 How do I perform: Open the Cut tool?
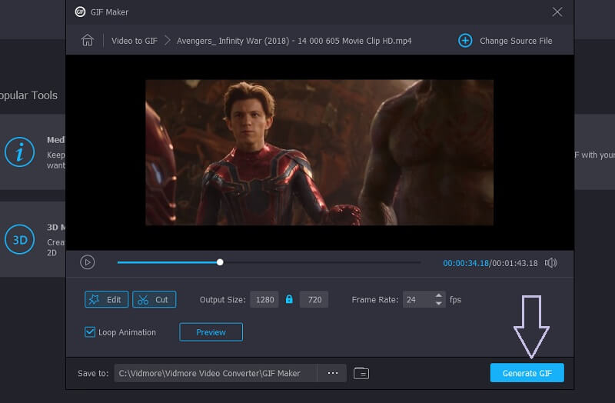[155, 299]
